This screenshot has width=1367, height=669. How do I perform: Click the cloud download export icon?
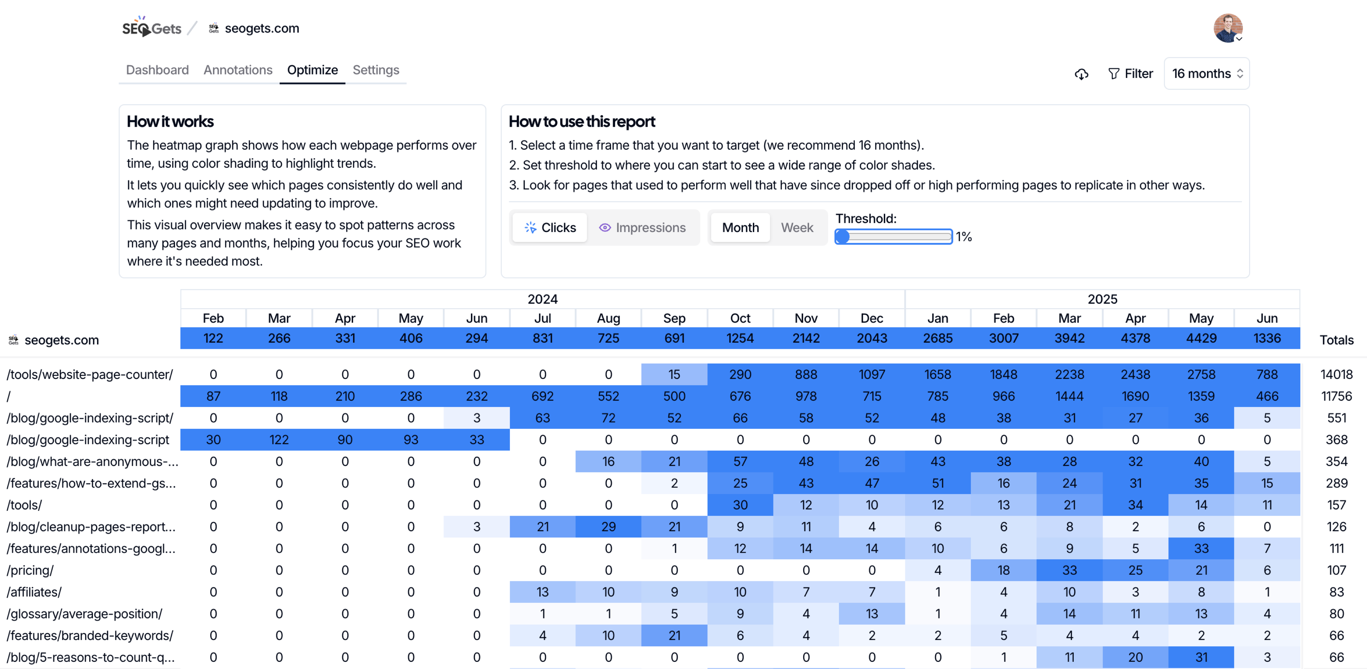pos(1081,74)
